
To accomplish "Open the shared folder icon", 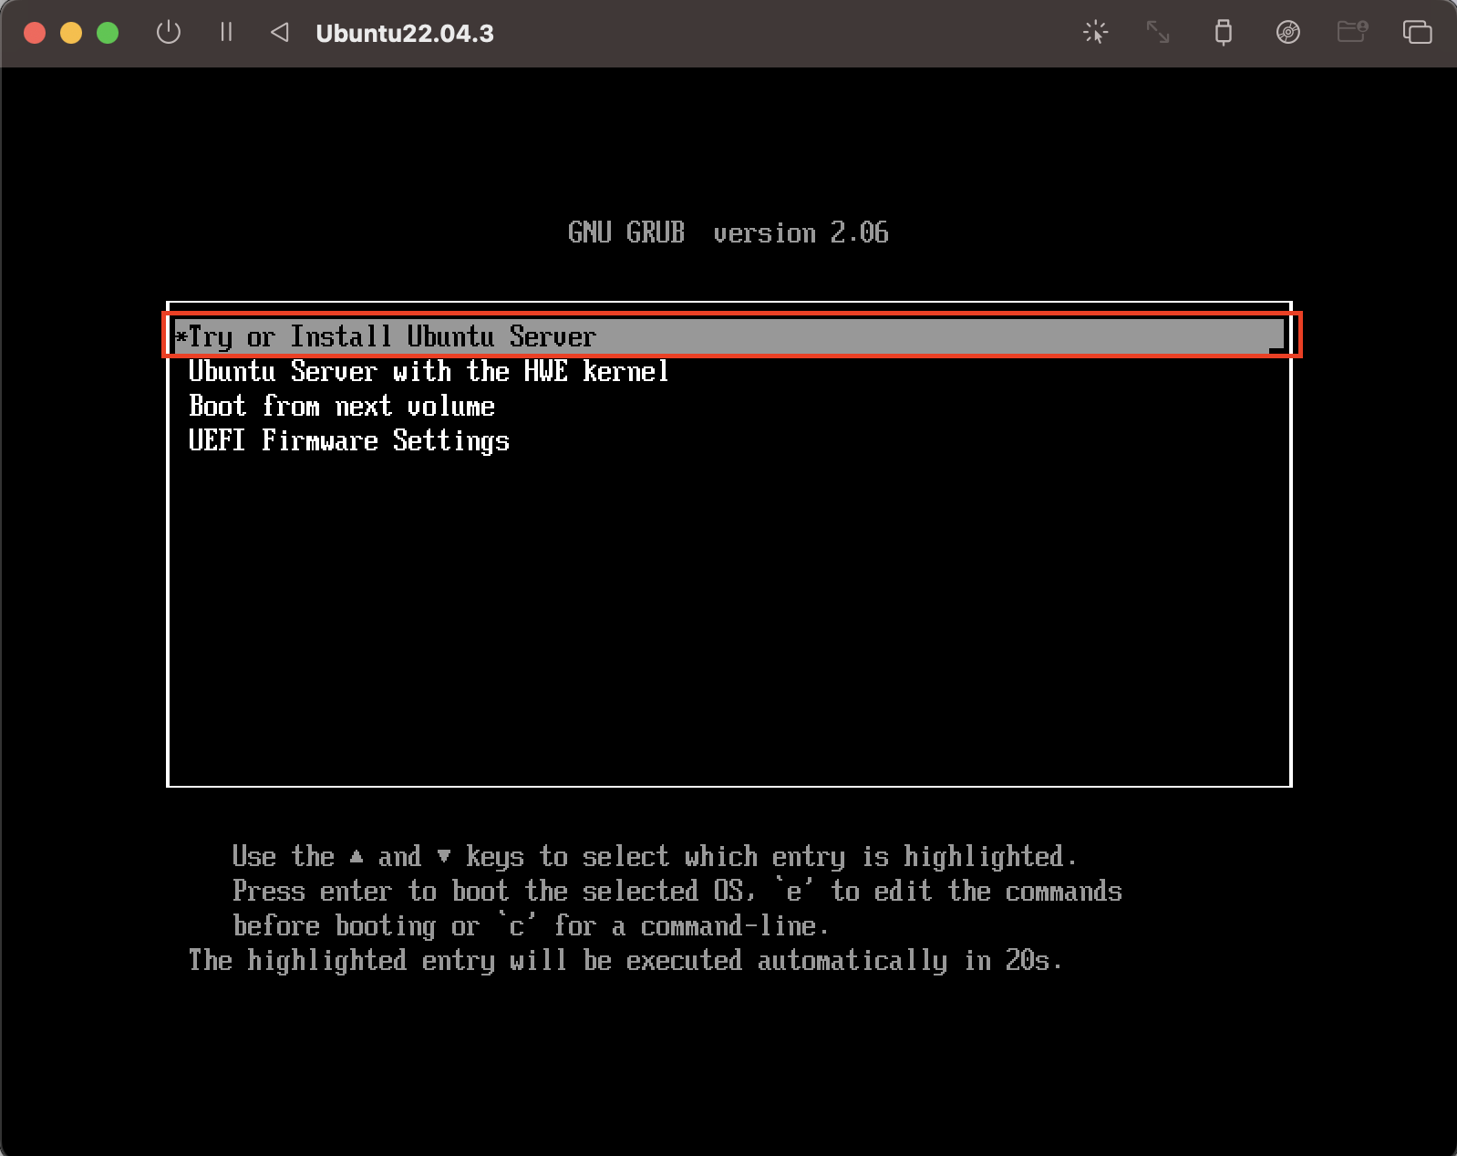I will (1352, 33).
